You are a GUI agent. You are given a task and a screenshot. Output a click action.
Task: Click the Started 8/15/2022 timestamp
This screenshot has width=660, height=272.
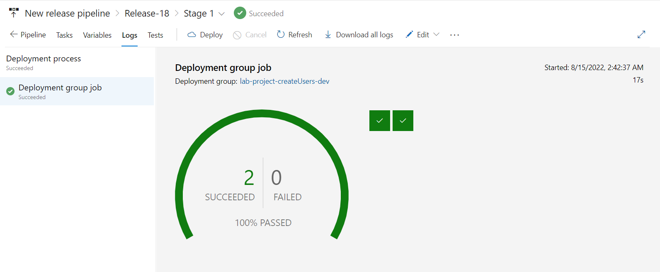(x=594, y=68)
